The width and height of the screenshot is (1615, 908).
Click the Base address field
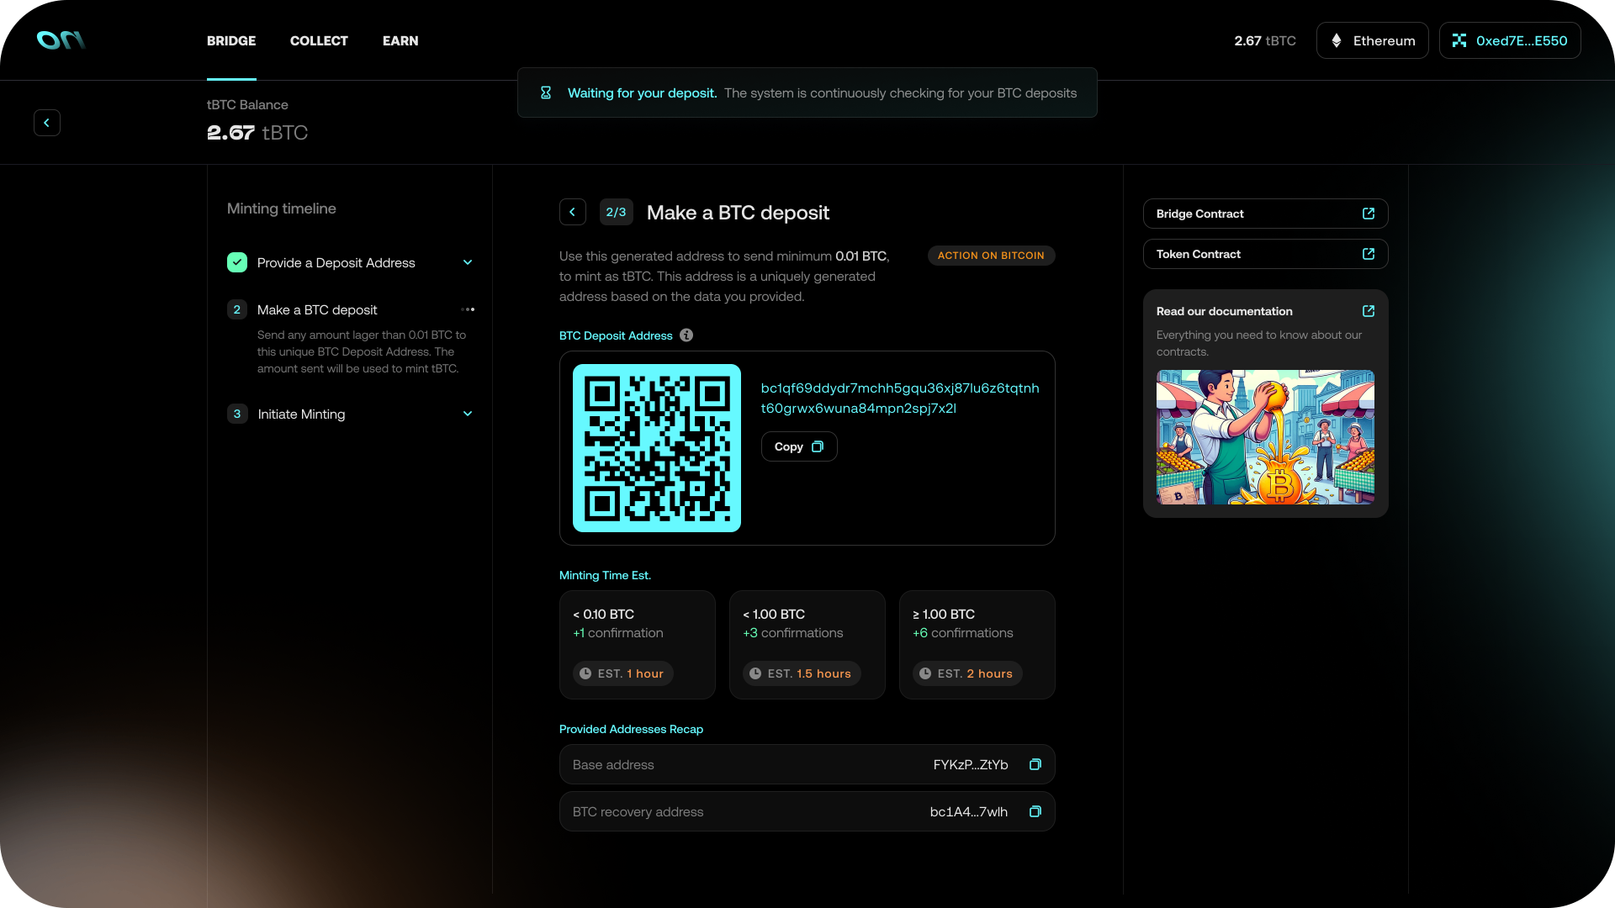click(807, 764)
